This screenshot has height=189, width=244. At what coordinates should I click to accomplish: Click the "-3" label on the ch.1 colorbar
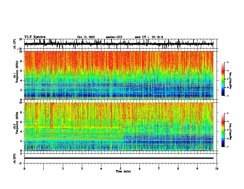[227, 62]
